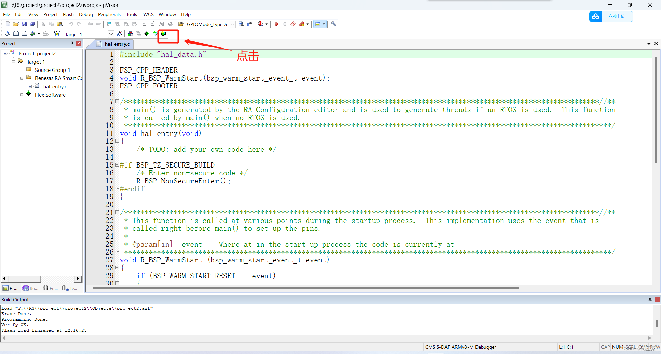This screenshot has height=354, width=661.
Task: Open Manage Run-Time Environment (green diamond)
Action: click(147, 34)
